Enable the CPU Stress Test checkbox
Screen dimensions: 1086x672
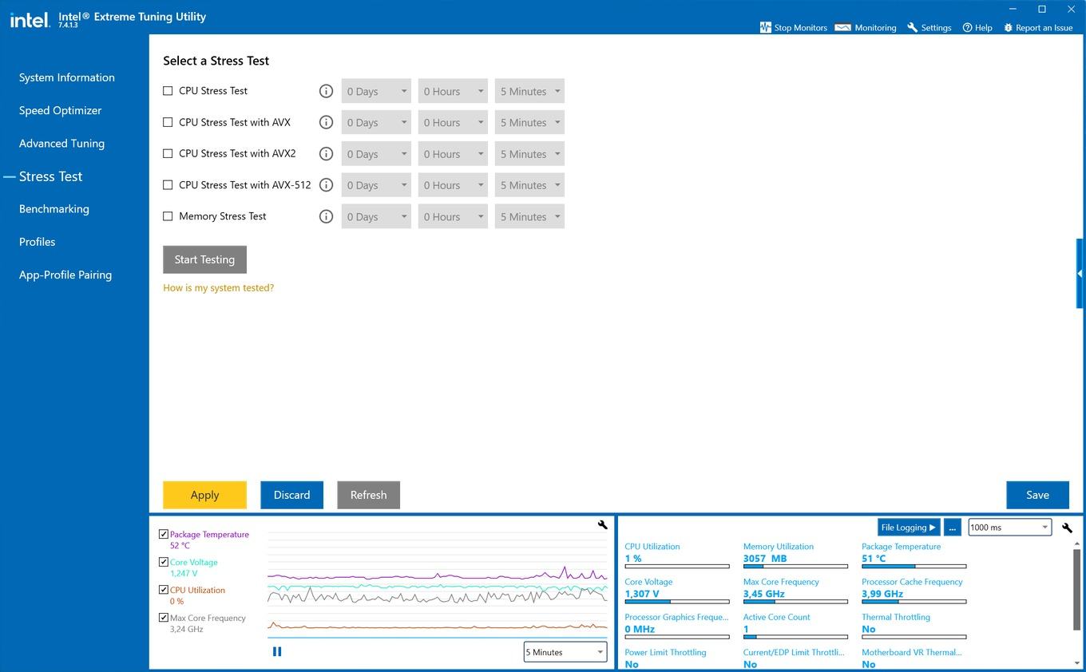click(168, 91)
